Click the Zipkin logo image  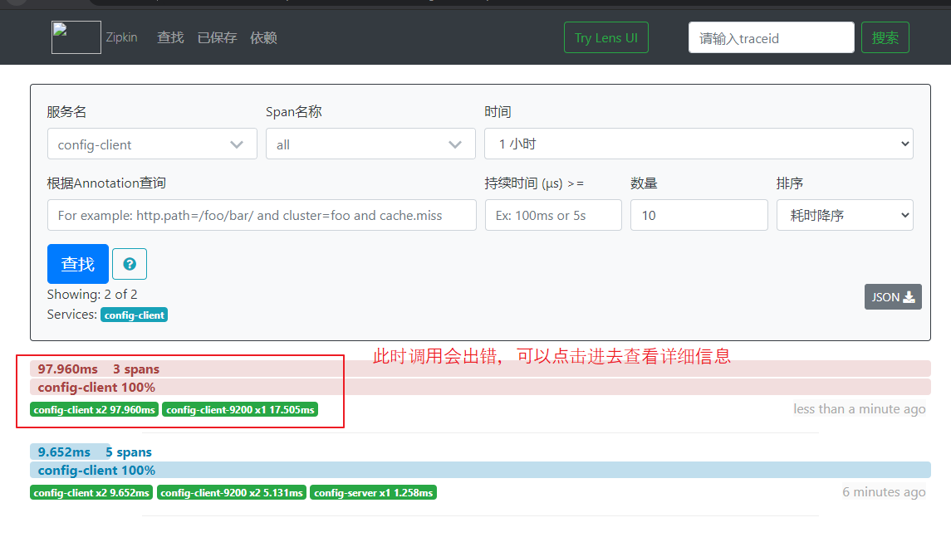tap(76, 37)
